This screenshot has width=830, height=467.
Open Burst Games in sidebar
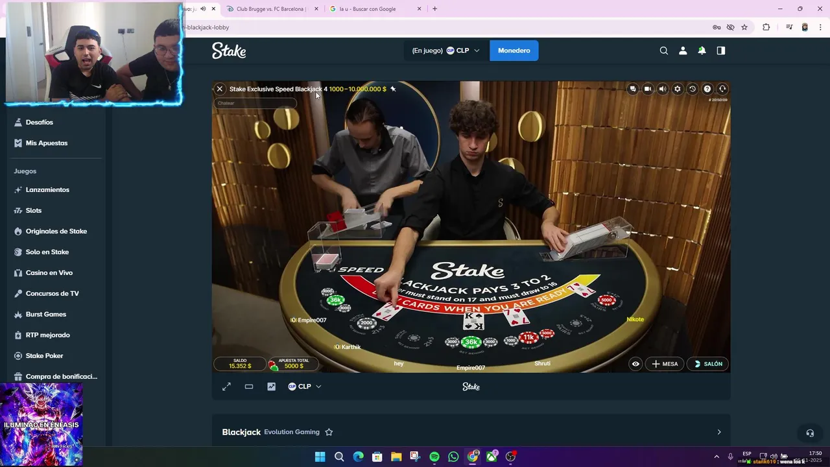coord(45,314)
